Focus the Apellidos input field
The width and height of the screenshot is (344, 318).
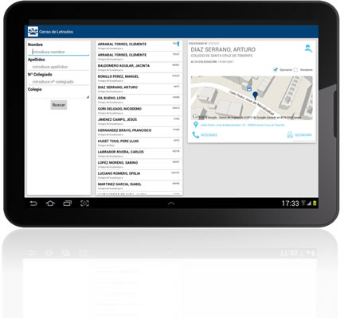pos(59,67)
